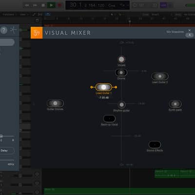Viewport: 195px width, 195px height.
Task: Open the key signature field in LCD
Action: point(112,5)
